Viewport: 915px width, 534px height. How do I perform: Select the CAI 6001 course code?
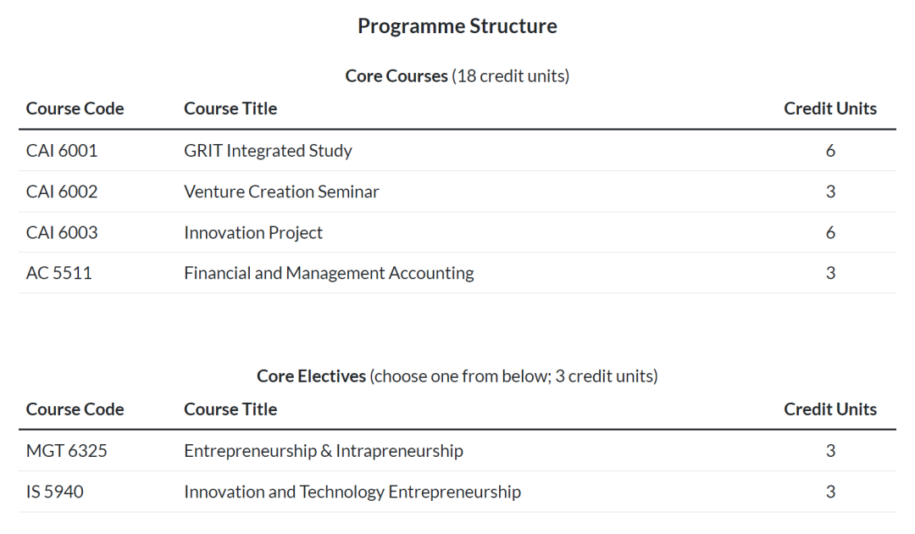coord(62,151)
